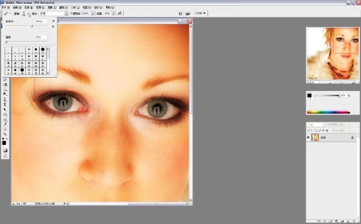Screen dimensions: 361x224
Task: Select the Pen tool in the toolbox
Action: (5, 99)
